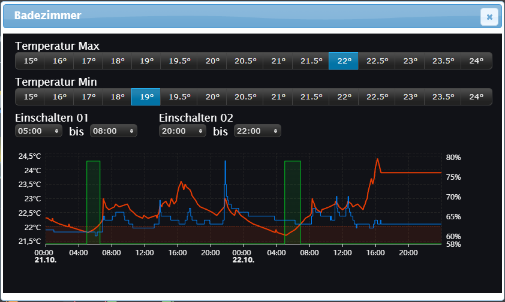
Task: Set Temperatur Min to 16°
Action: pyautogui.click(x=59, y=97)
